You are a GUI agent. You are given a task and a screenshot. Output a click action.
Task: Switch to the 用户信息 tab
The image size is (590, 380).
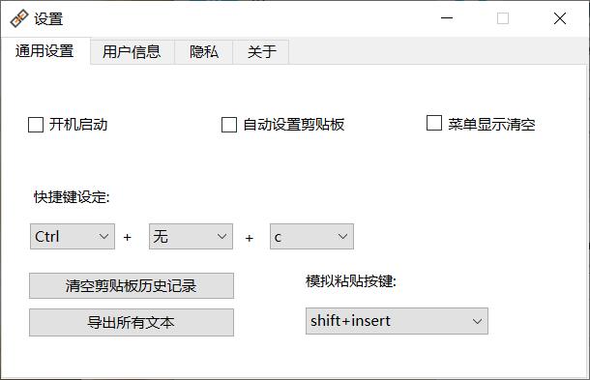click(x=132, y=51)
